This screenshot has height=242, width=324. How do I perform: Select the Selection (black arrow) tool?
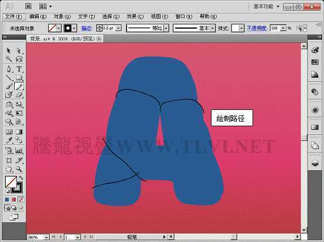click(x=8, y=50)
